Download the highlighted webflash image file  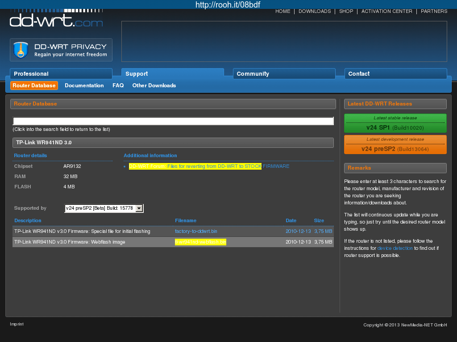tap(200, 242)
